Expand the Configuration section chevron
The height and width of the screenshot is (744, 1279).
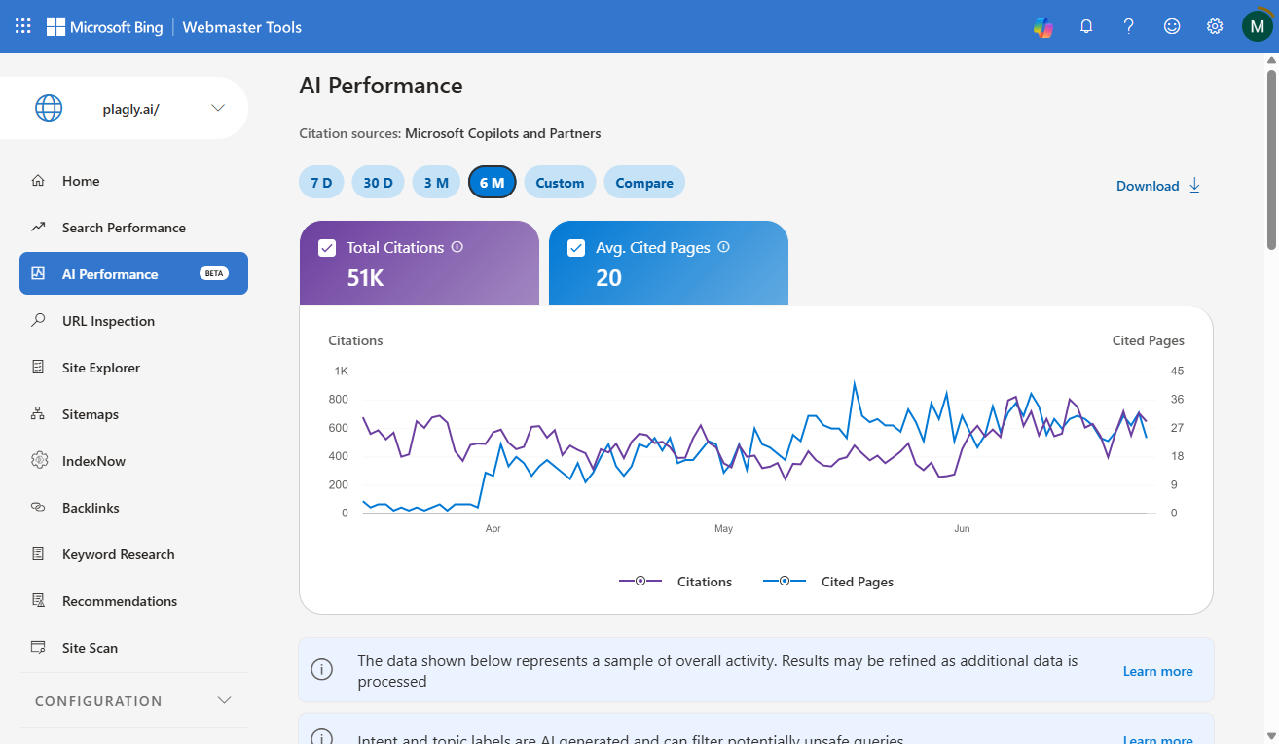pos(224,700)
